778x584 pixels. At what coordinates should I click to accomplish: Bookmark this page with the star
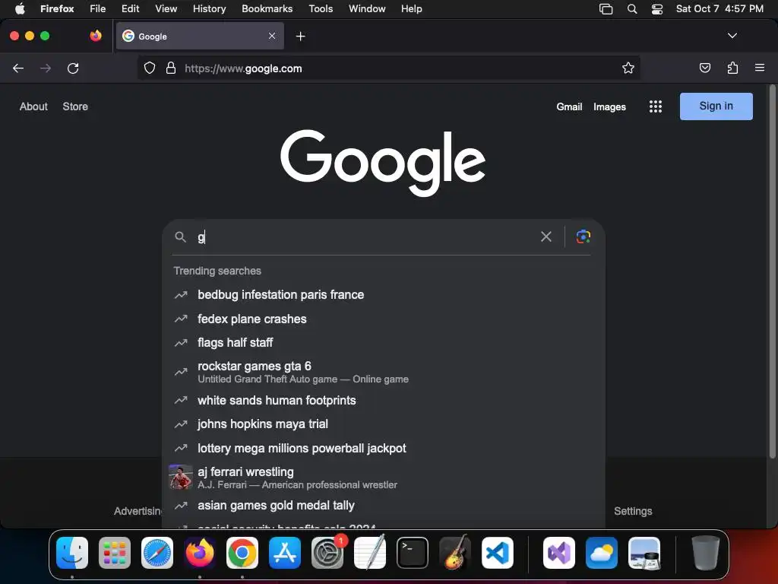[x=628, y=68]
